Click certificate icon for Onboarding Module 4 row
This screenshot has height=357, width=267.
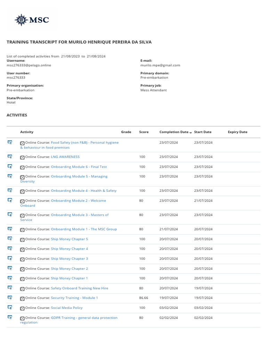(x=10, y=190)
